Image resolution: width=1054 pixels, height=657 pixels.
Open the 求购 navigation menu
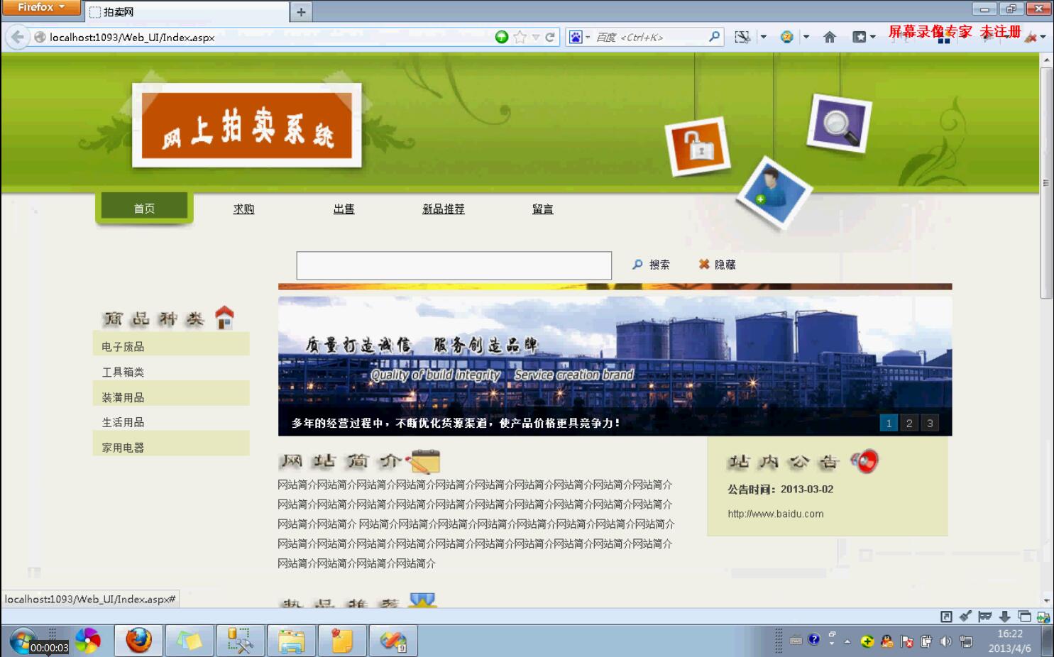click(243, 209)
